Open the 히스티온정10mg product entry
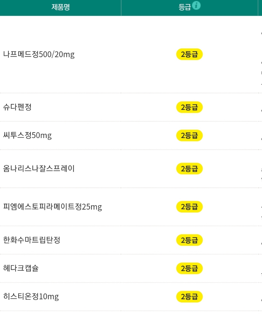Screen dimensions: 262x317 (x=31, y=297)
